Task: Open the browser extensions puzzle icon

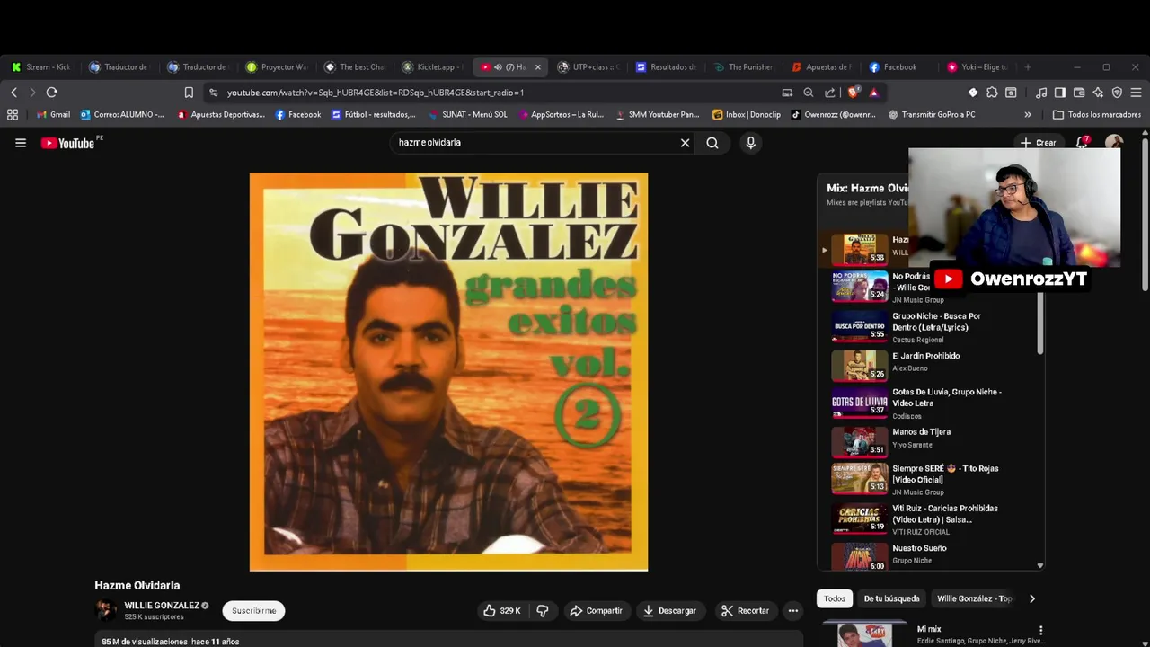Action: 992,93
